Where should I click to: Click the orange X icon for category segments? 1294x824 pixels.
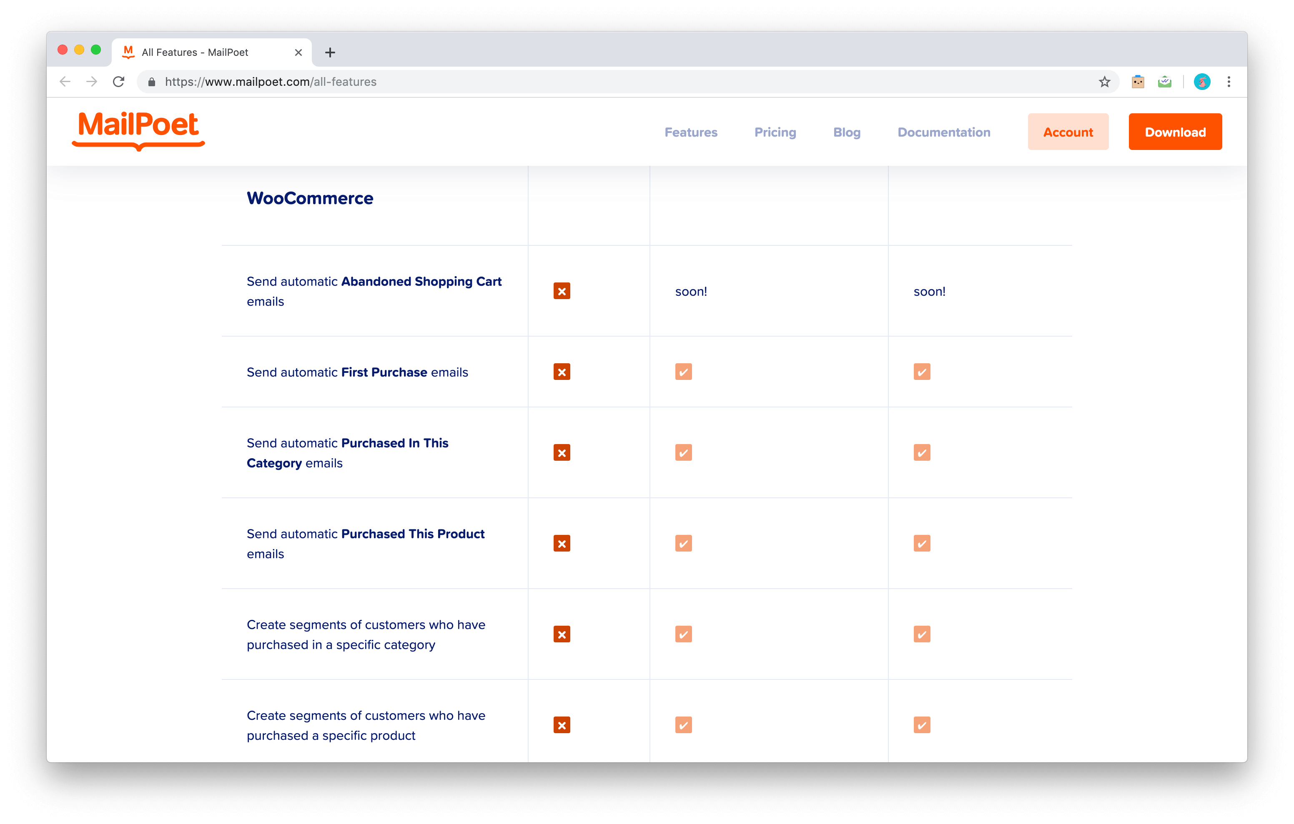(x=562, y=634)
